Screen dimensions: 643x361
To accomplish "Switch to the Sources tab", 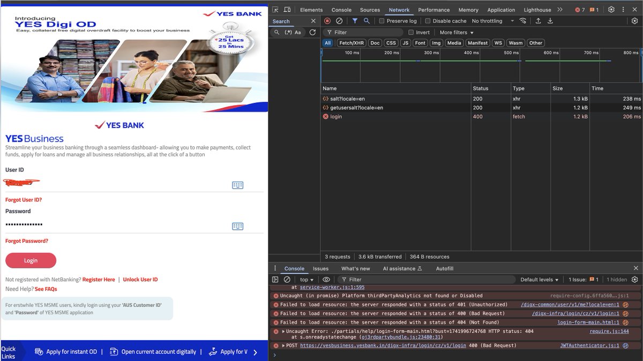I will (x=370, y=10).
